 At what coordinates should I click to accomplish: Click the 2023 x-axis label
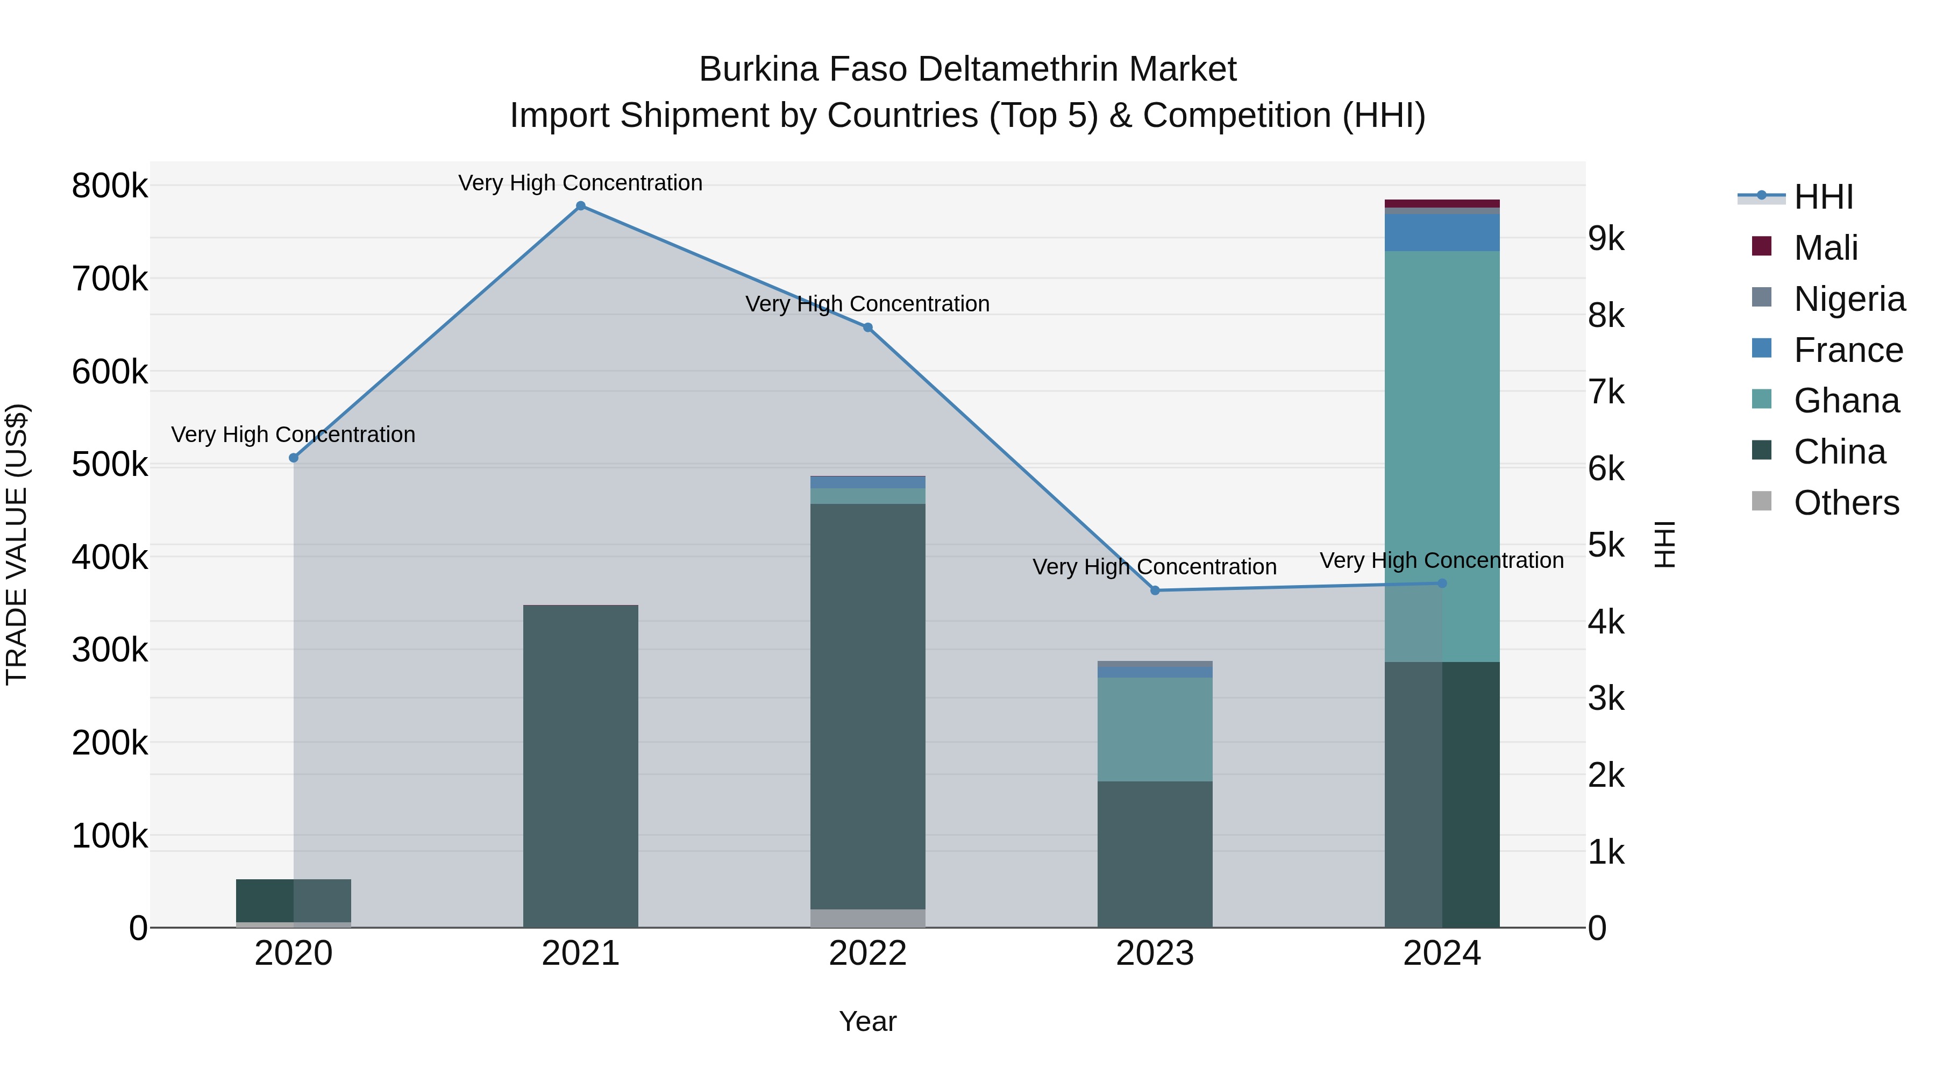1155,953
